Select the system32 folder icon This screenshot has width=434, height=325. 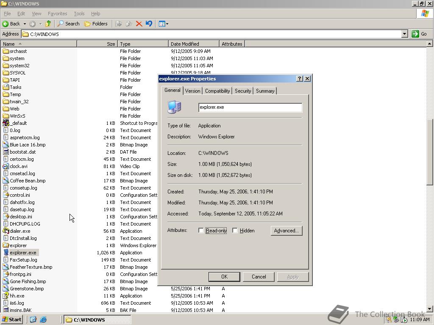click(6, 66)
